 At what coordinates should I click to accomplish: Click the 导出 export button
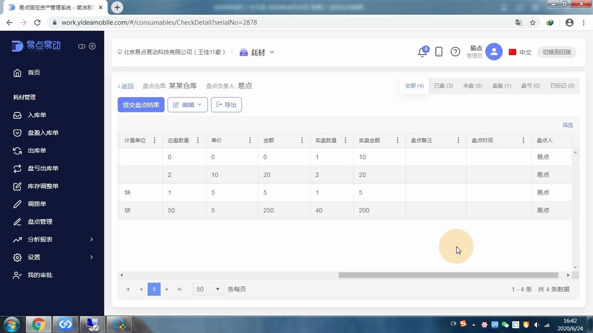pos(226,104)
